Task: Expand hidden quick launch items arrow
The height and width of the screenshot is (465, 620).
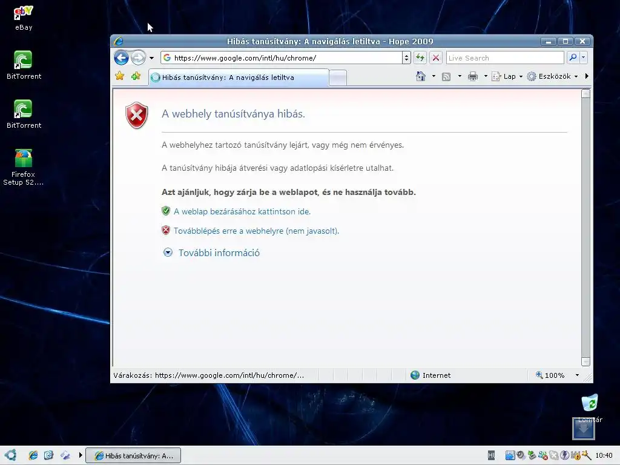Action: 81,455
